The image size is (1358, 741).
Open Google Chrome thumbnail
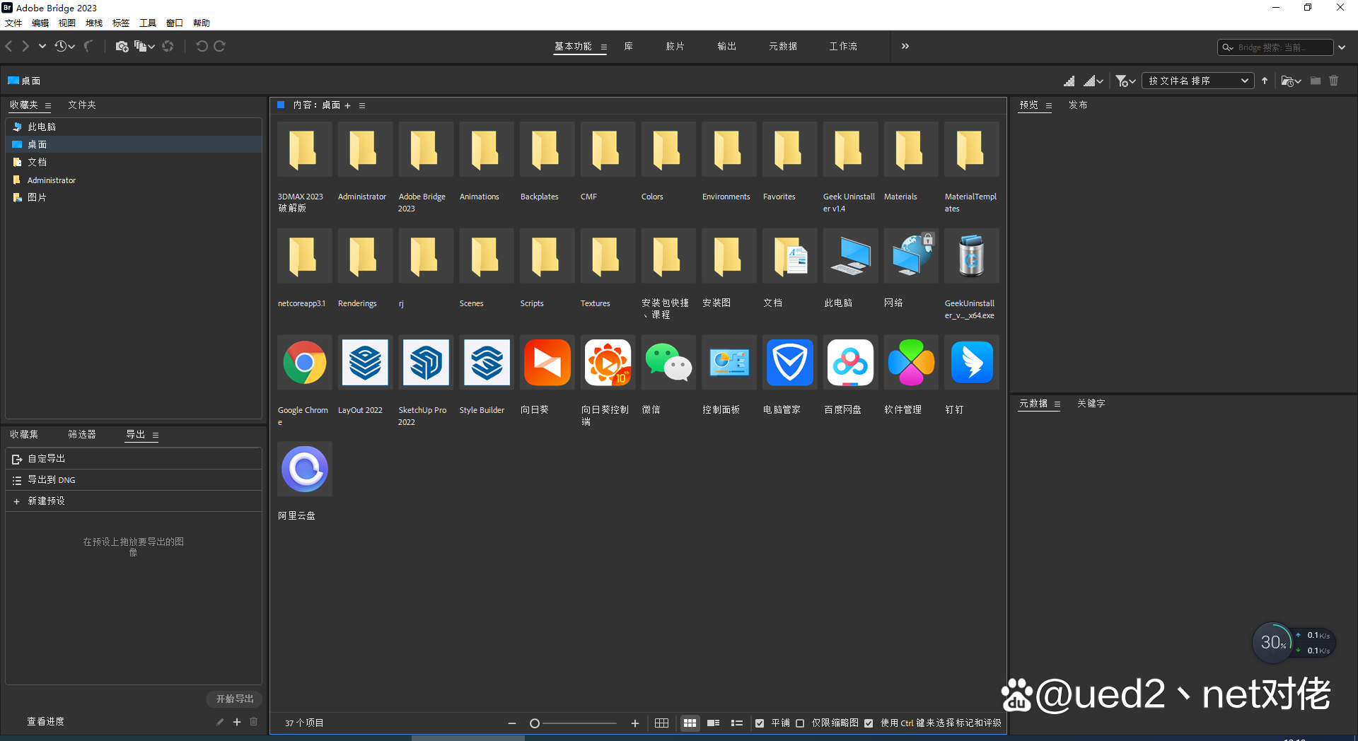pos(305,363)
